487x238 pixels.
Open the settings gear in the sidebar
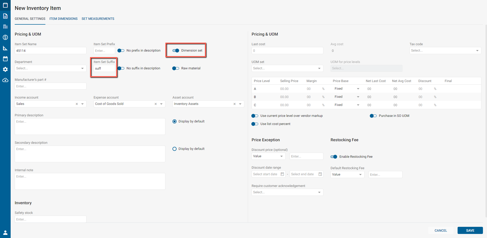click(x=5, y=69)
